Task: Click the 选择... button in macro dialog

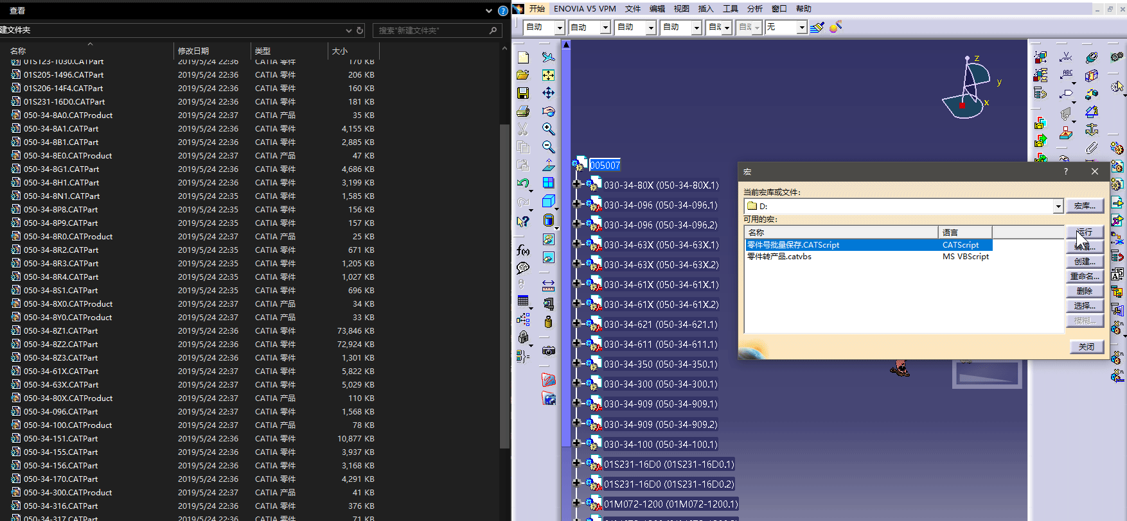Action: tap(1085, 306)
